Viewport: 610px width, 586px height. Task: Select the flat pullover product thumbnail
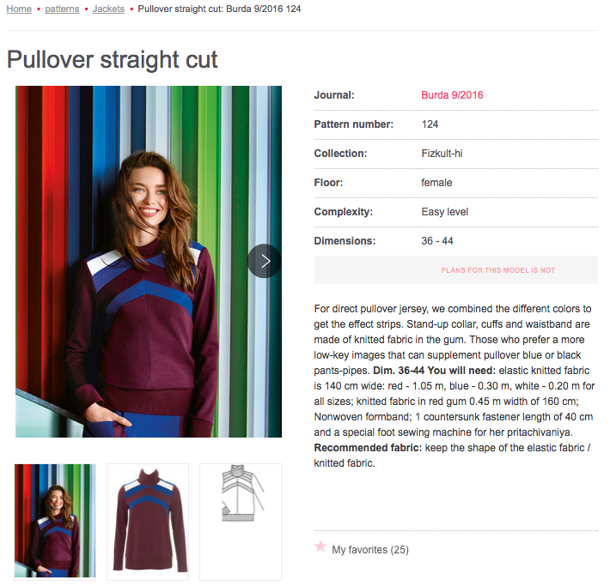coord(148,521)
